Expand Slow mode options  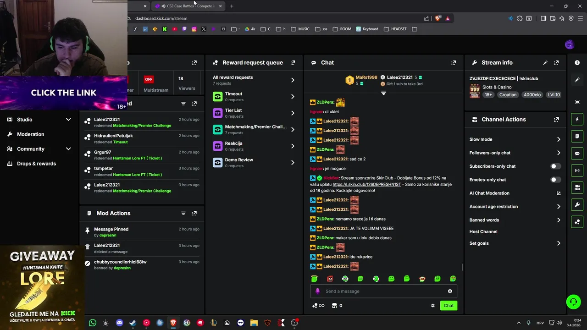[515, 139]
